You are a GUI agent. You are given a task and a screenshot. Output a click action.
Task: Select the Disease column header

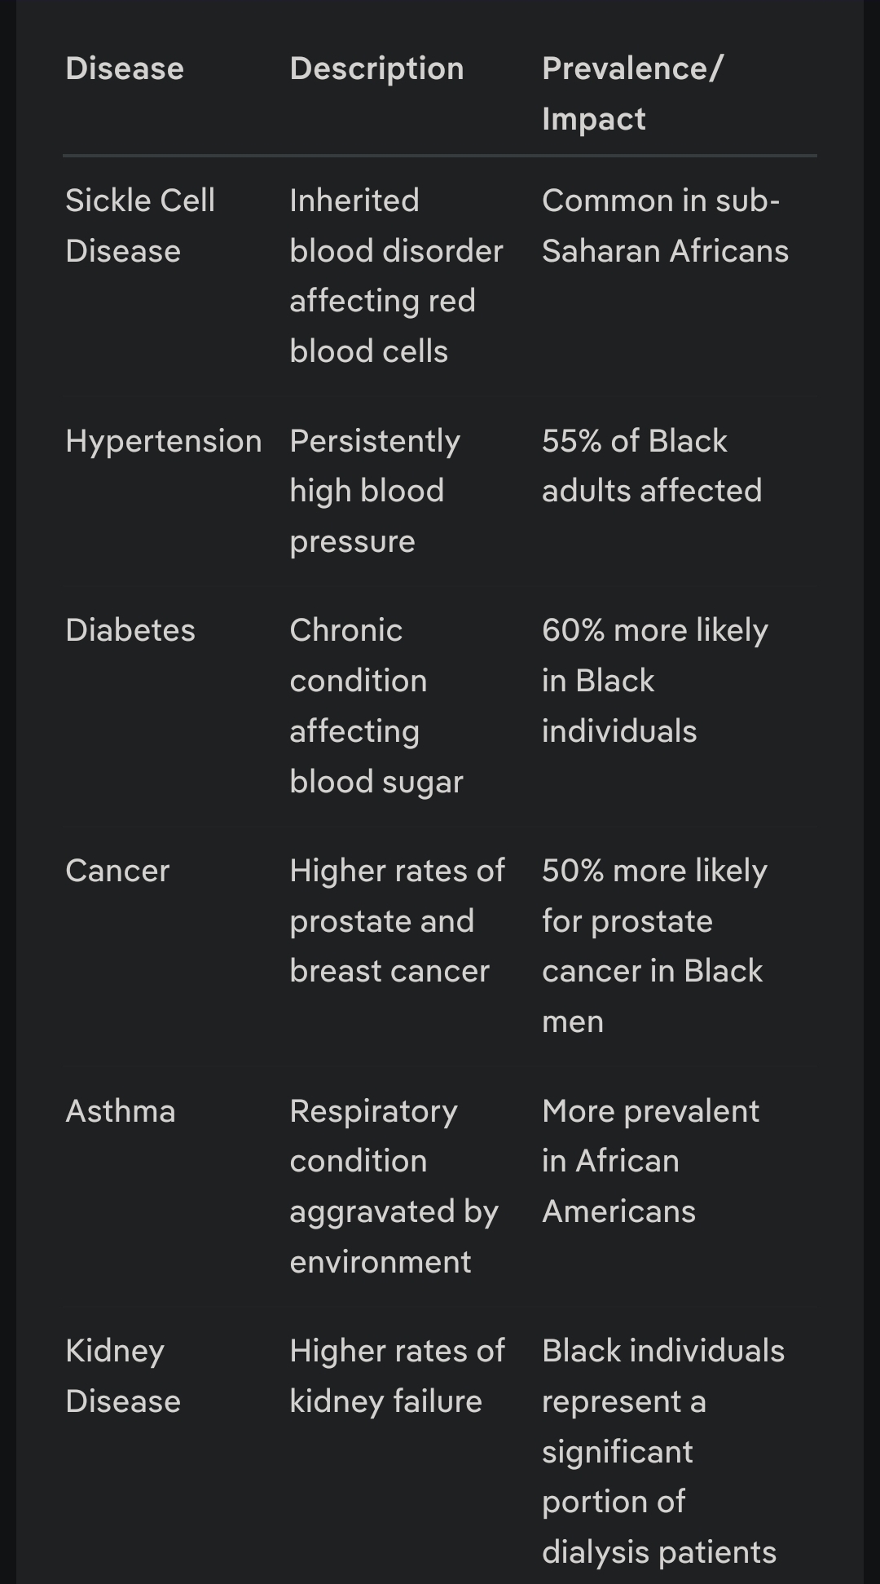point(125,68)
